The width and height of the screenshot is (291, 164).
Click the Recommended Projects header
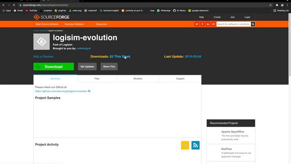[x=231, y=123]
